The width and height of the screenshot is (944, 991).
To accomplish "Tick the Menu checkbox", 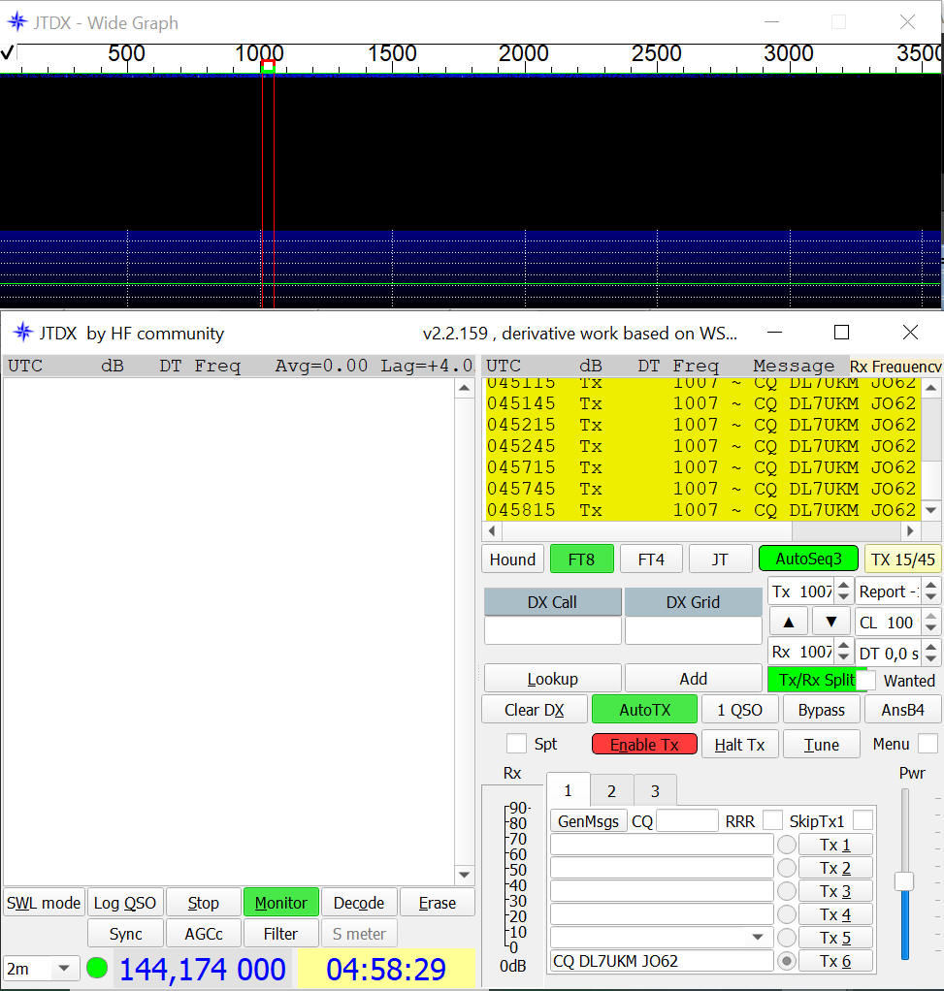I will (x=928, y=744).
